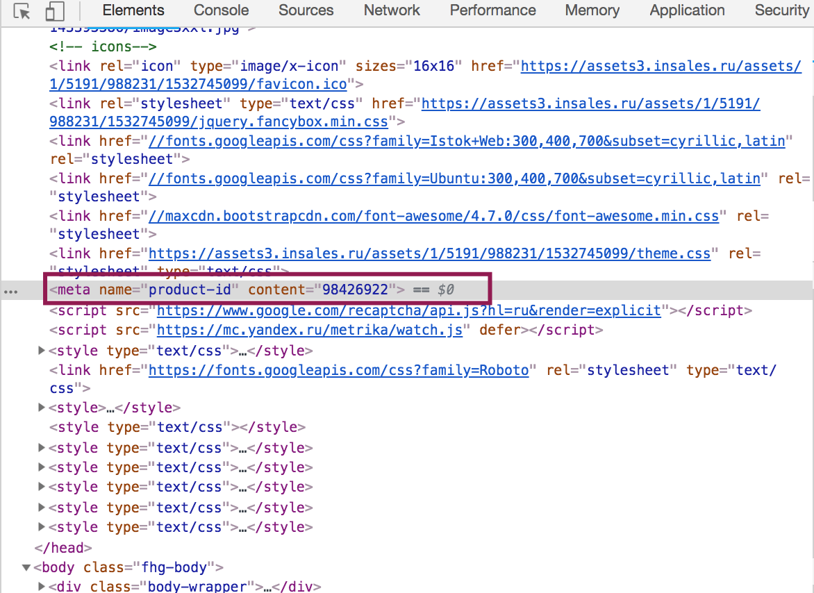Expand the style node above the Roboto link
Viewport: 814px width, 593px height.
(x=41, y=351)
